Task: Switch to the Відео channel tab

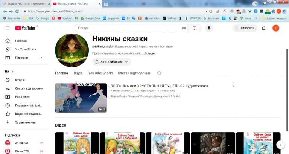Action: [78, 73]
